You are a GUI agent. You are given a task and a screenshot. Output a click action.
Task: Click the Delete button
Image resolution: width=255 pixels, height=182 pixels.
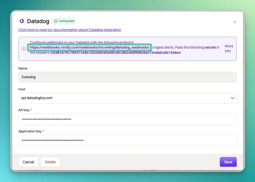tap(50, 162)
